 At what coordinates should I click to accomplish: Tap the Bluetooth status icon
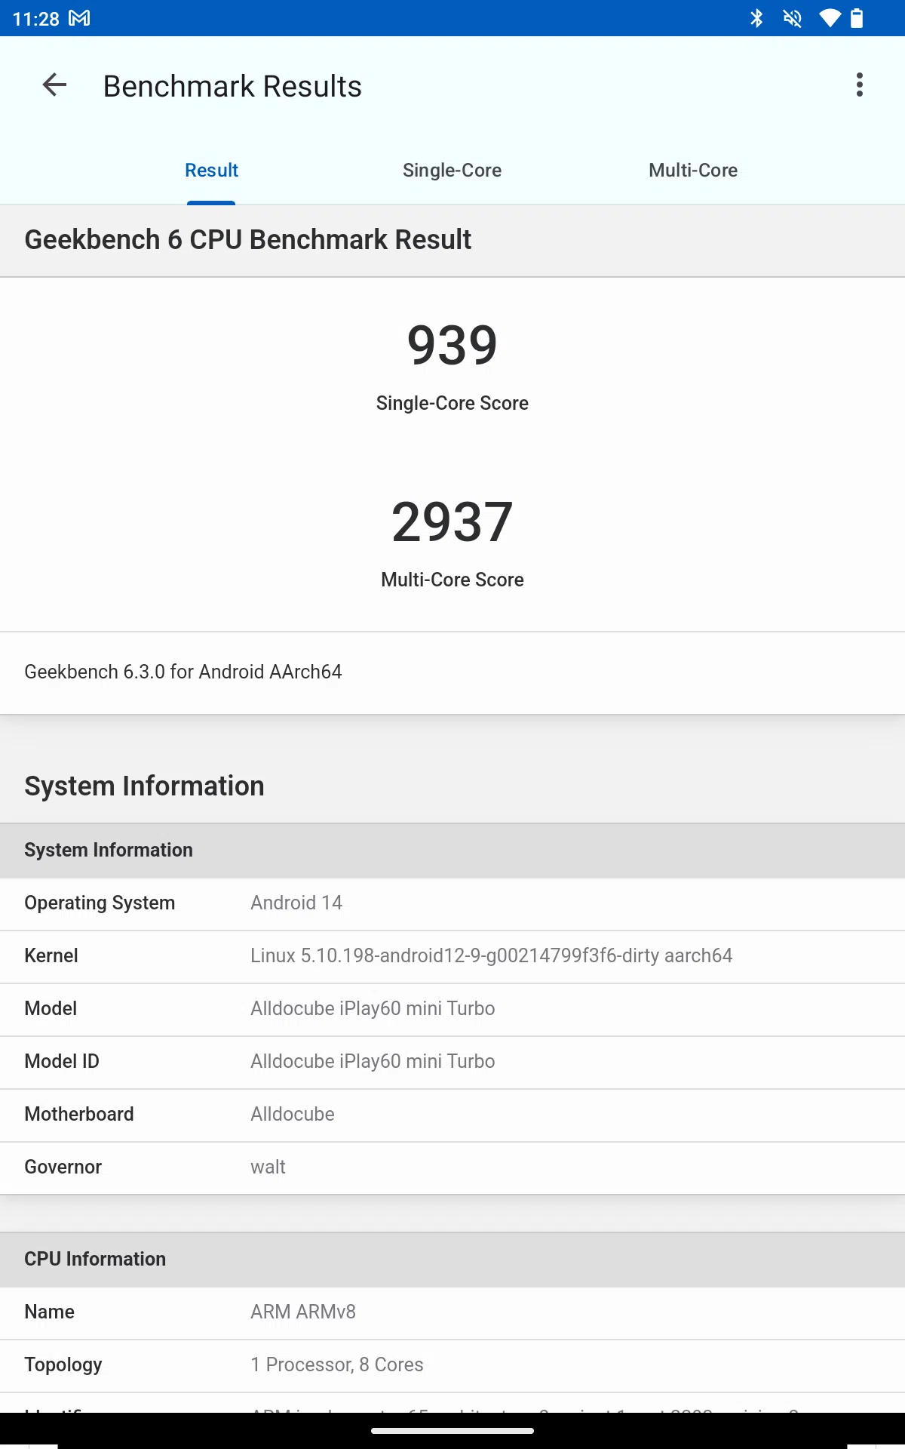pos(756,18)
